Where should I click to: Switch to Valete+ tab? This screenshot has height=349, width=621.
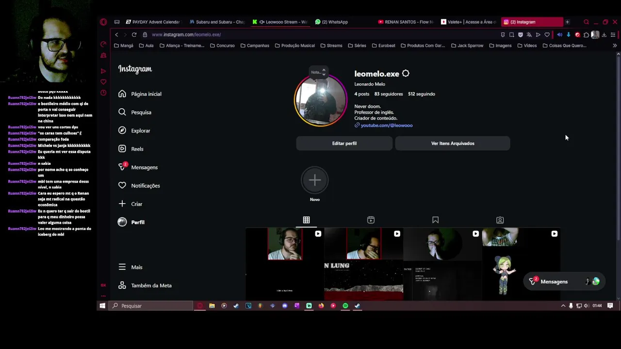click(x=469, y=22)
